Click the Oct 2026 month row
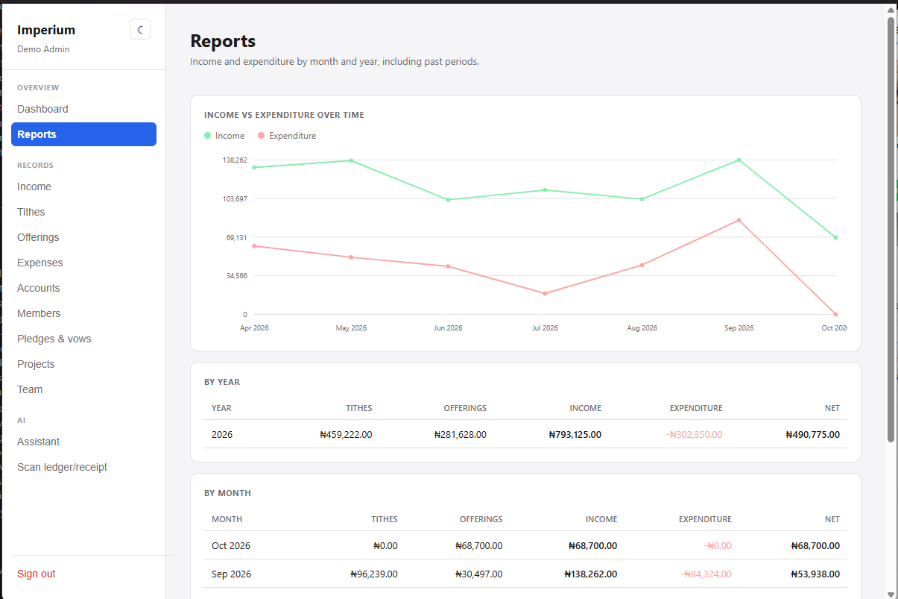 point(525,545)
